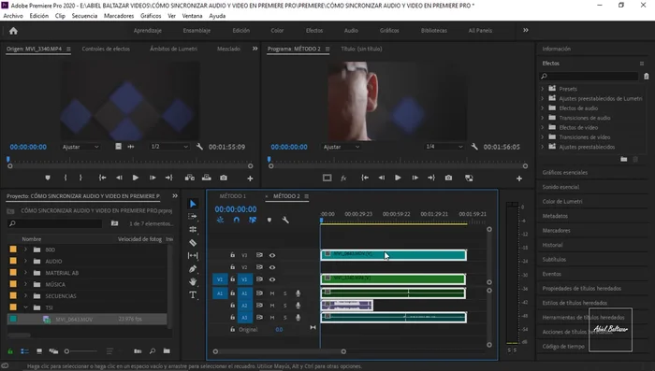Viewport: 655px width, 371px height.
Task: Enable voice-over record on A1
Action: 298,293
